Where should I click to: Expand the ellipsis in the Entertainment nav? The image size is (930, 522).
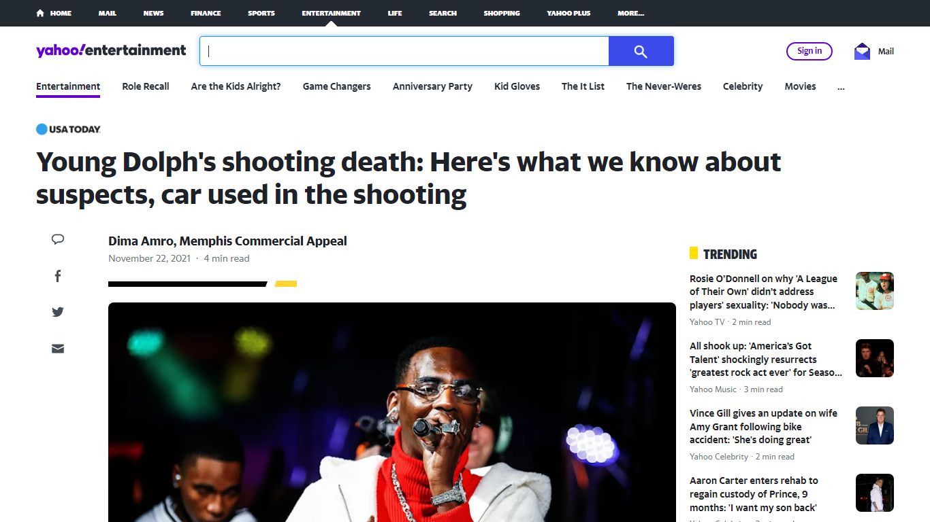(841, 86)
